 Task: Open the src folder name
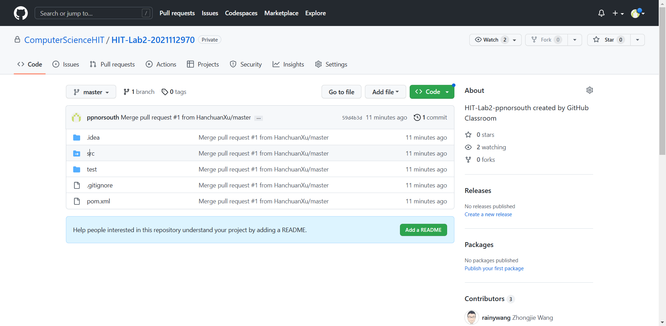tap(91, 153)
